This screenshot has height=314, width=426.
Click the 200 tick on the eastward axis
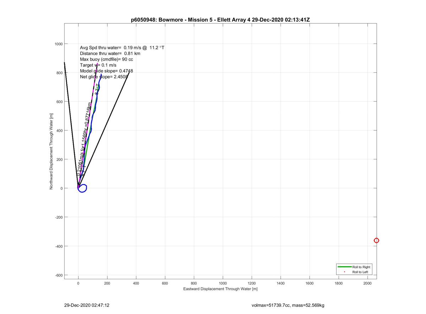(107, 283)
